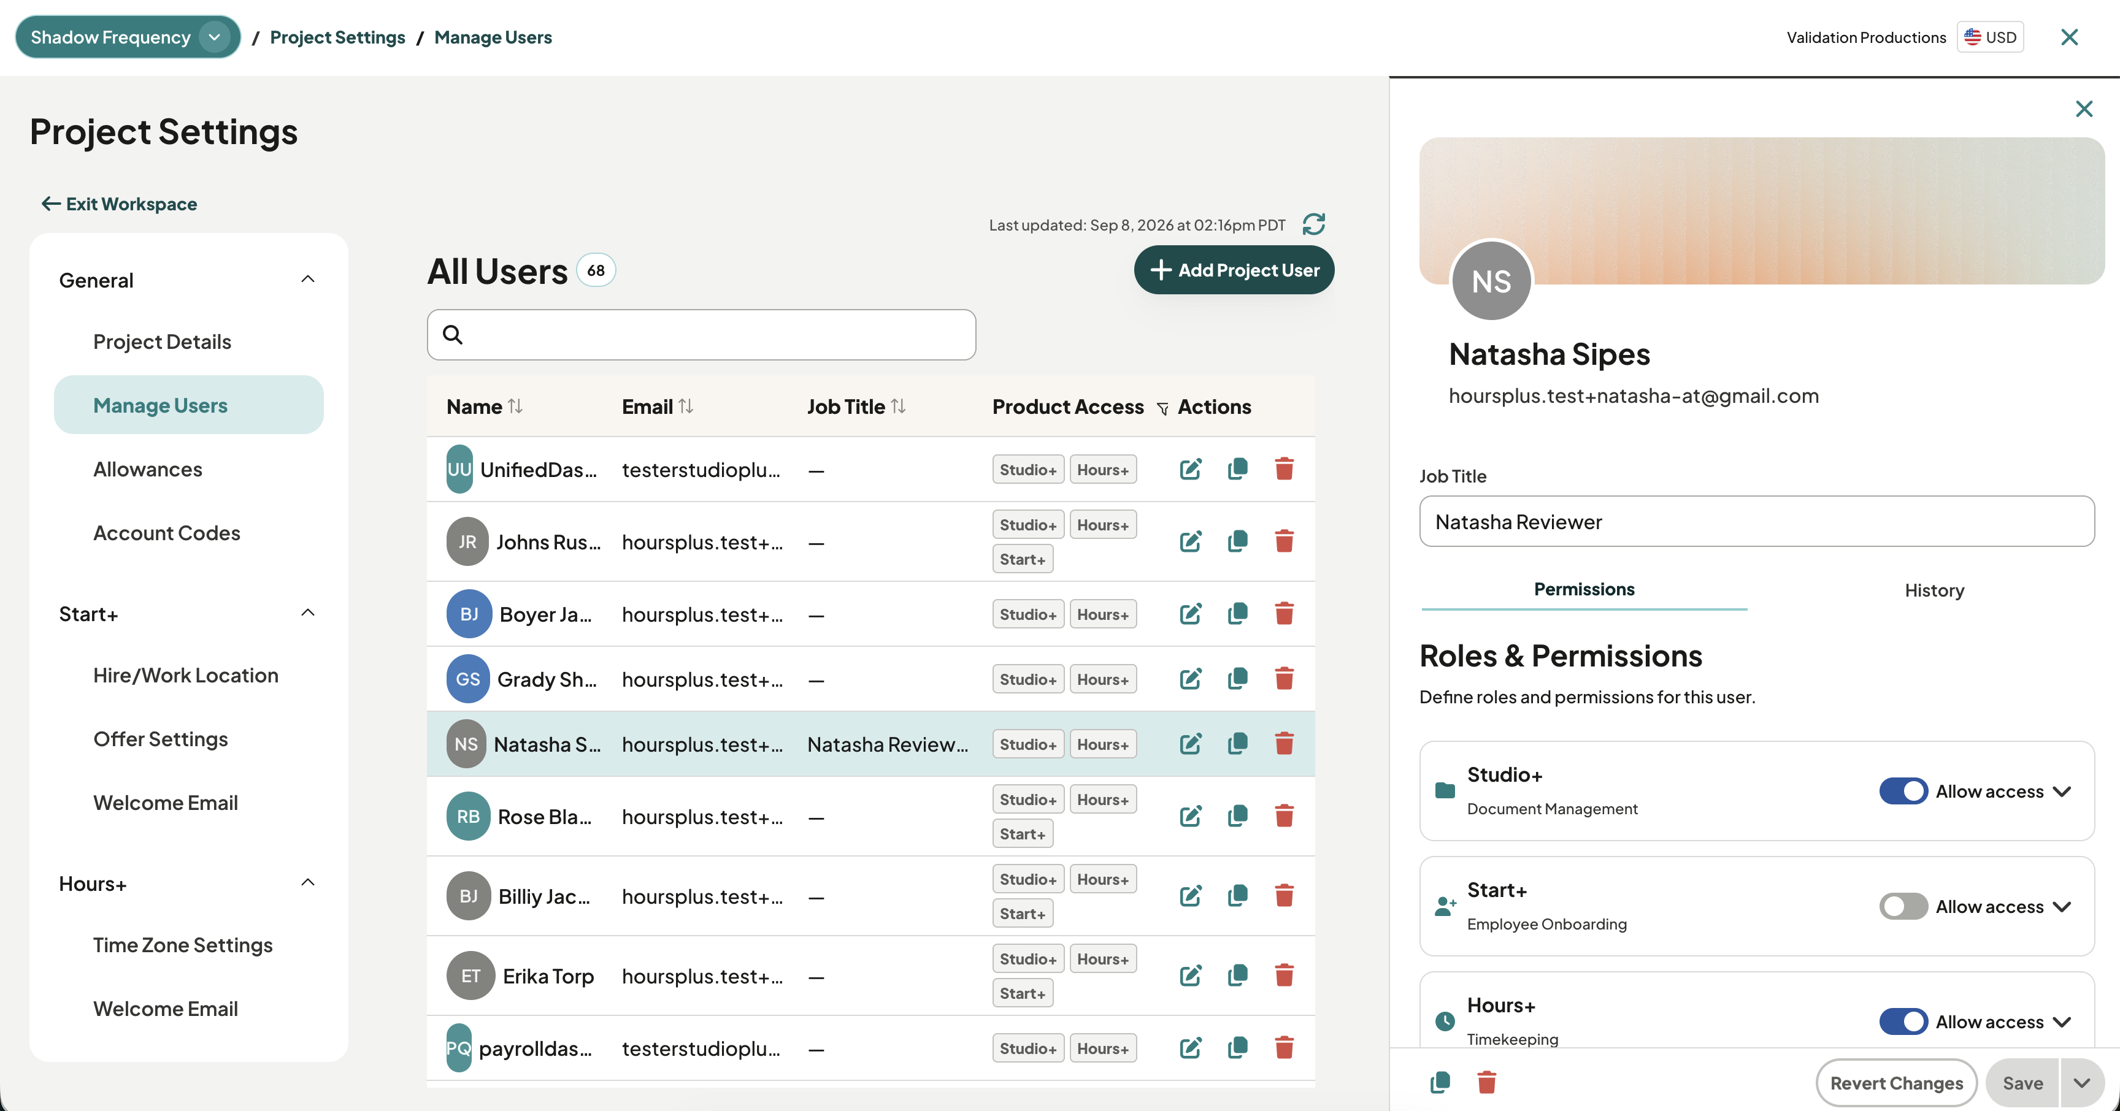This screenshot has width=2120, height=1111.
Task: Click the Add Project User button
Action: [1234, 270]
